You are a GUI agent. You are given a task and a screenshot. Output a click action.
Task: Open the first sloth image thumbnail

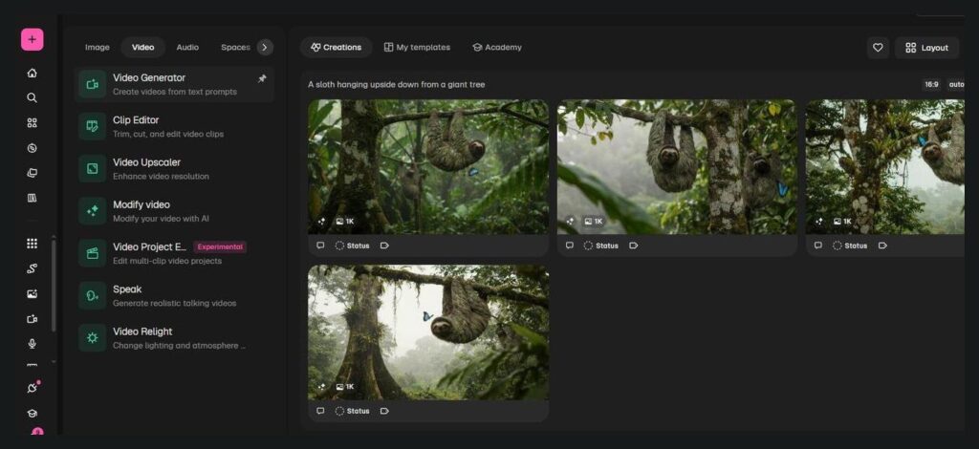click(428, 167)
